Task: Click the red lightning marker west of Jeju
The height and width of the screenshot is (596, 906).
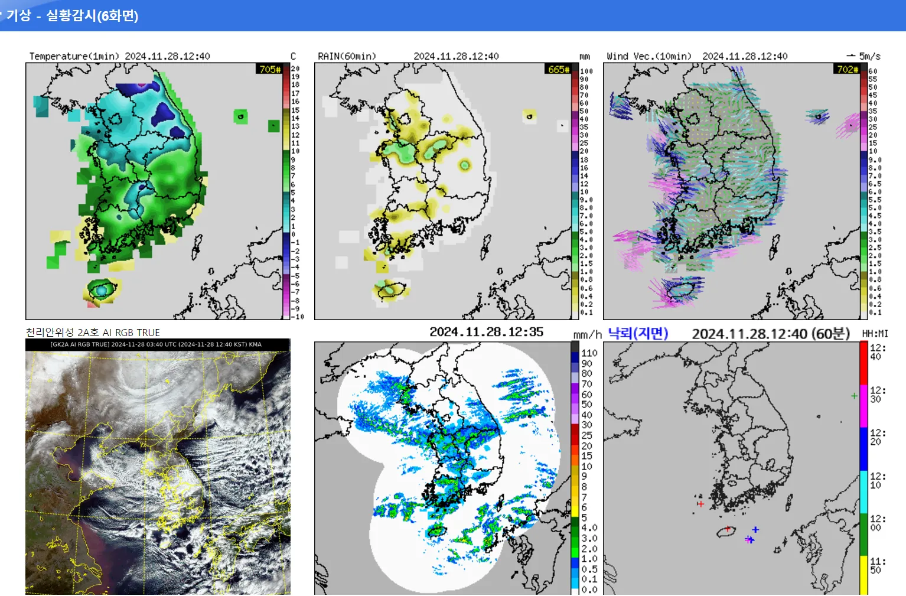Action: 700,504
